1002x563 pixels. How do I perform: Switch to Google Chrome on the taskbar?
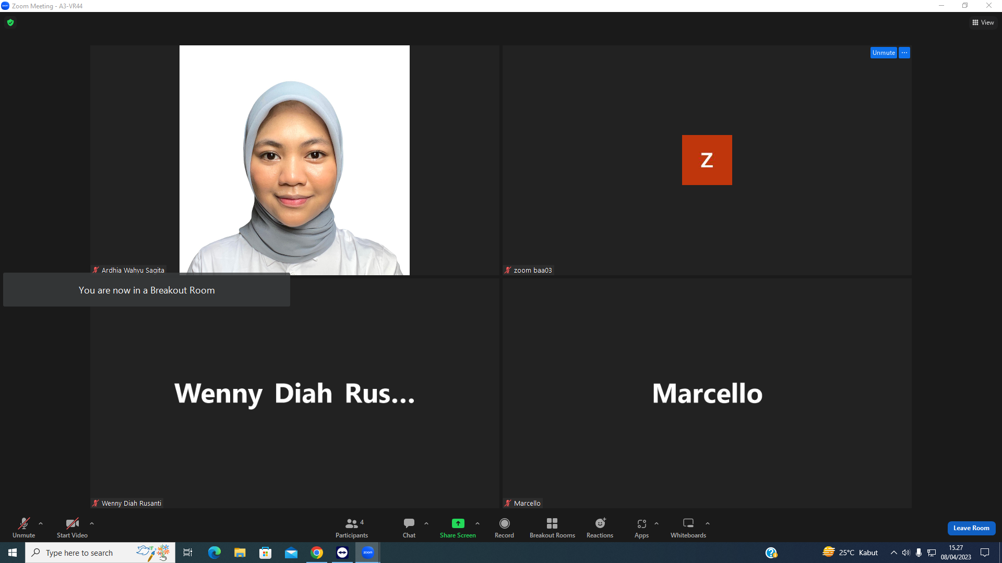317,553
